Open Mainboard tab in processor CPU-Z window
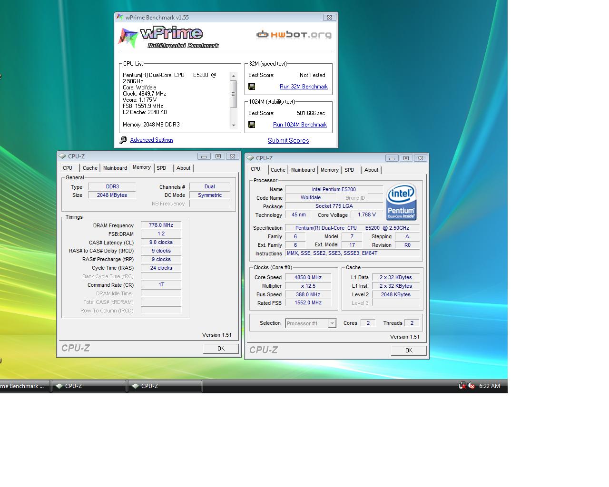Screen dimensions: 609x487 303,170
